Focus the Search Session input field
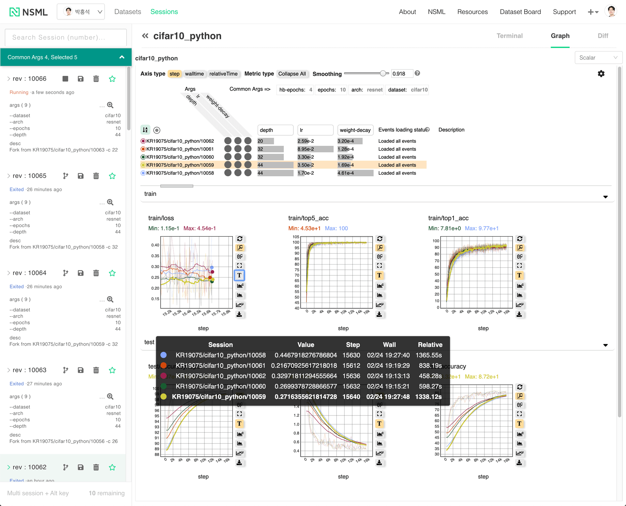 [66, 37]
